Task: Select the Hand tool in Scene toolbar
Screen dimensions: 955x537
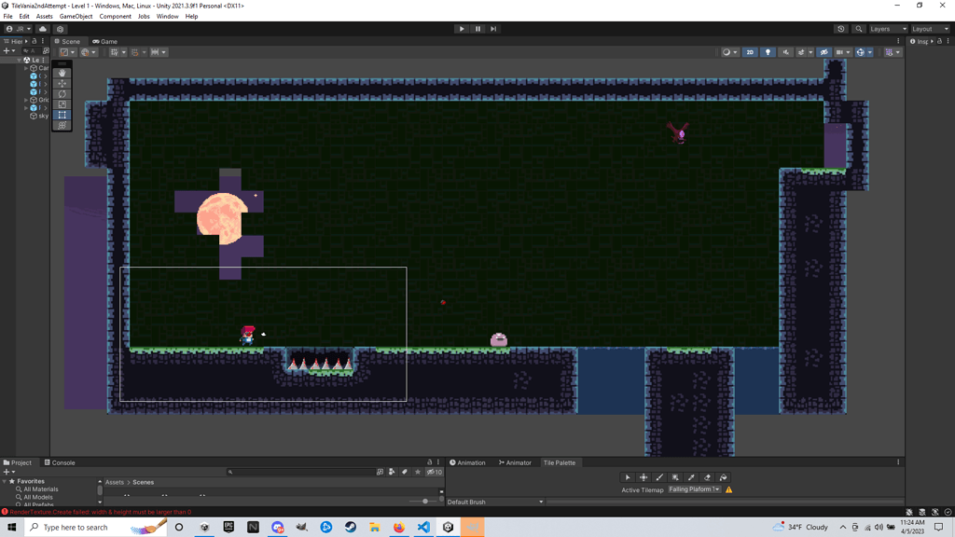Action: coord(62,73)
